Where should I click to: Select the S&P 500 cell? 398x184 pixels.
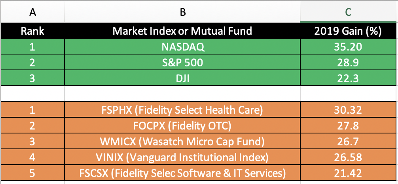point(182,62)
